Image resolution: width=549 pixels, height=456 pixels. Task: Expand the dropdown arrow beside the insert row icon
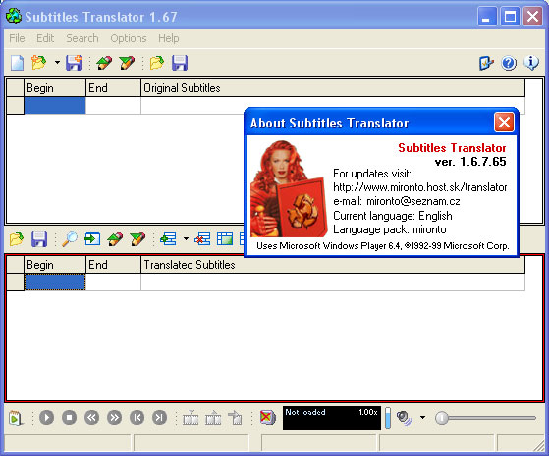coord(186,239)
